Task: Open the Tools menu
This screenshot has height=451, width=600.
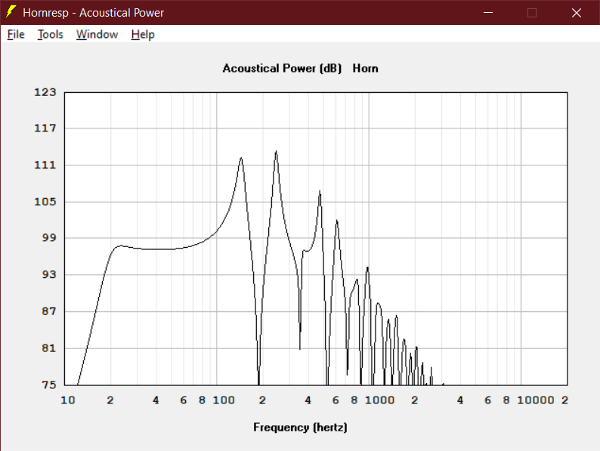Action: pyautogui.click(x=50, y=35)
